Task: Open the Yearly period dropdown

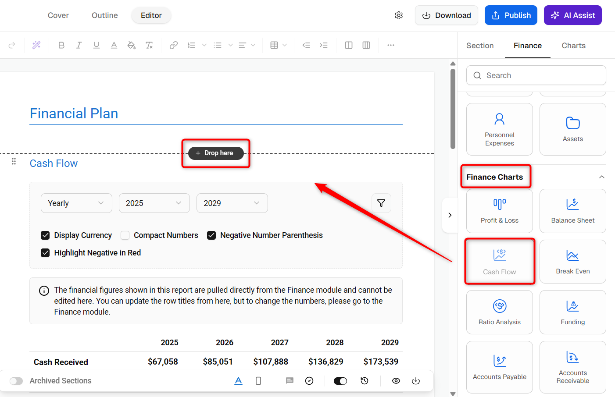Action: tap(76, 203)
